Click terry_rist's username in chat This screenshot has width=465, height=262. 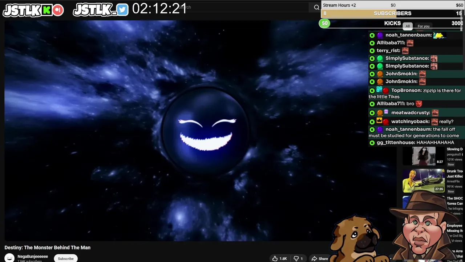pos(388,51)
